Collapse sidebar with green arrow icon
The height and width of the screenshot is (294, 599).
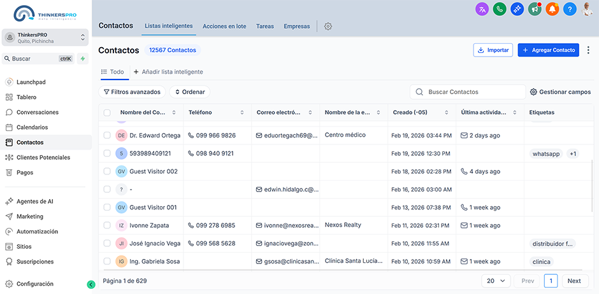(91, 284)
